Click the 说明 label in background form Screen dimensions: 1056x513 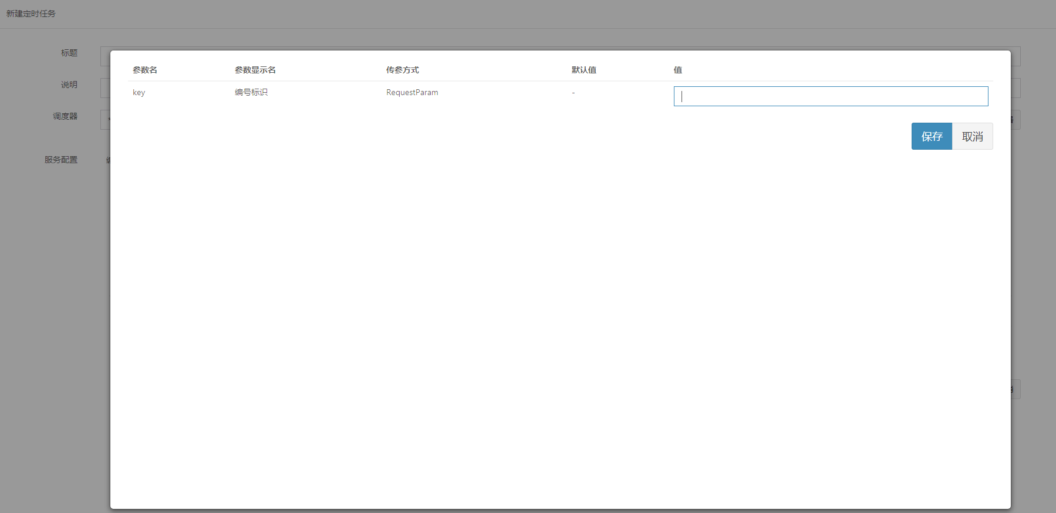[69, 85]
